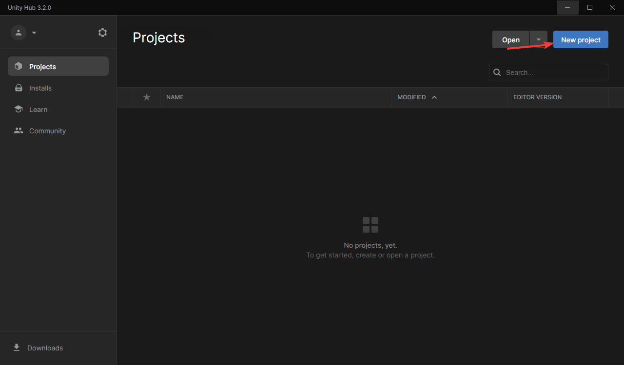This screenshot has width=624, height=365.
Task: Expand the Open button dropdown arrow
Action: tap(539, 40)
